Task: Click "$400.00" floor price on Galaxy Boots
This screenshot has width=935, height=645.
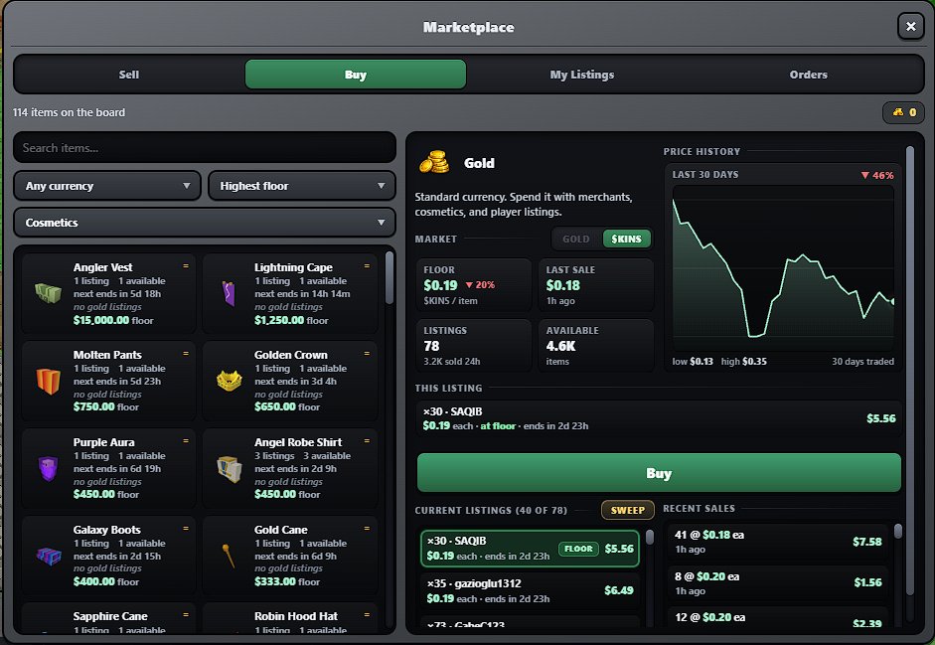Action: [x=93, y=581]
